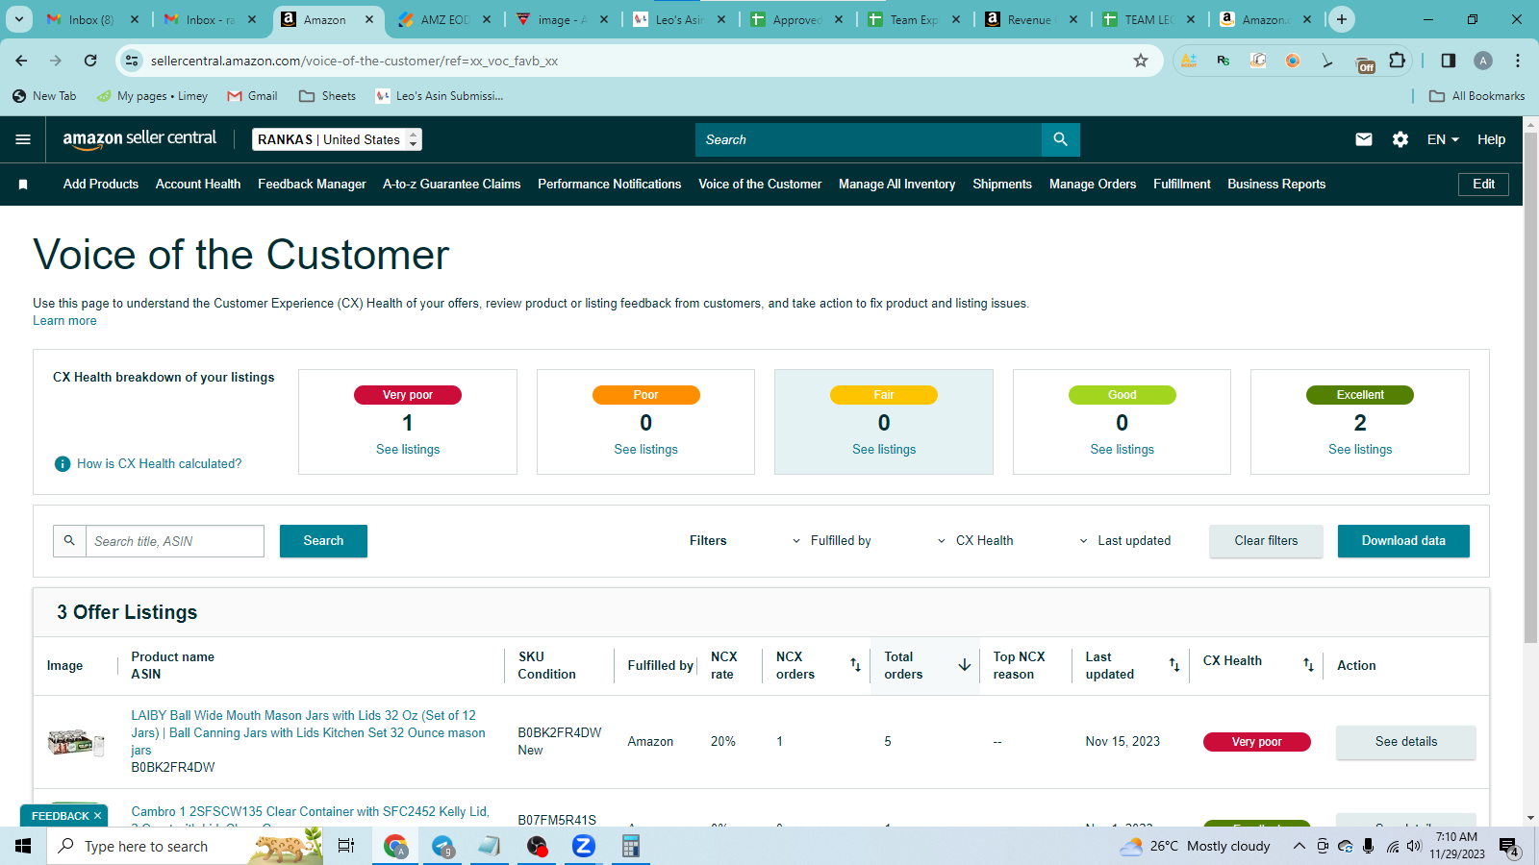Screen dimensions: 1539x865
Task: Switch to the AMZ EOD browser tab
Action: point(444,19)
